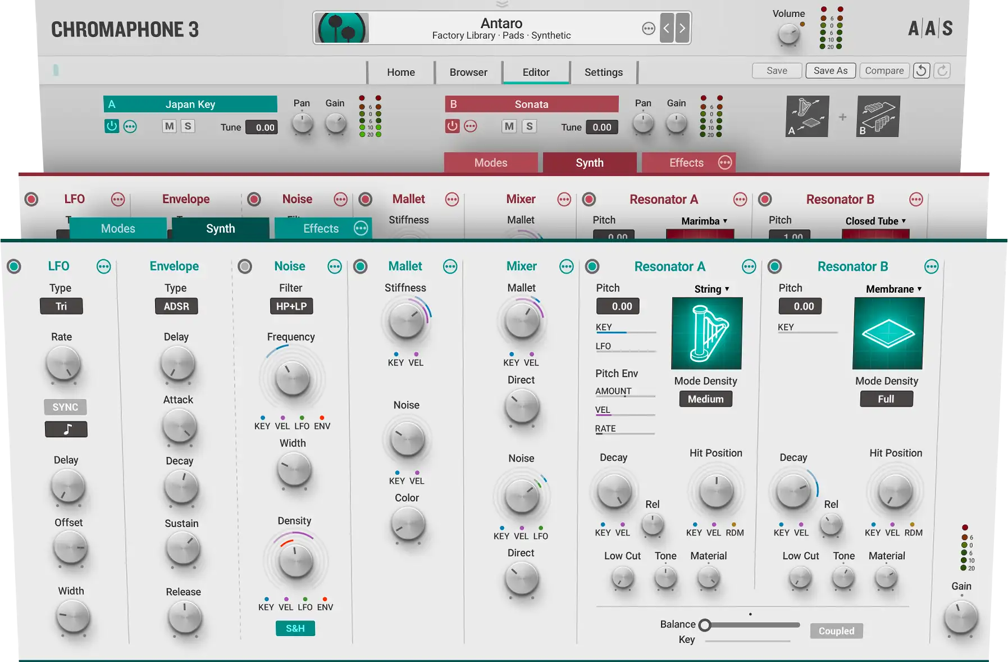The image size is (1008, 662).
Task: Mute layer B Sonata
Action: 509,126
